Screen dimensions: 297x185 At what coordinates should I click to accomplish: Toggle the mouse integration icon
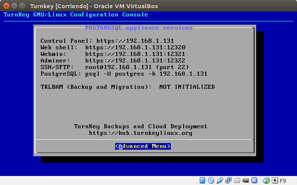tap(266, 180)
